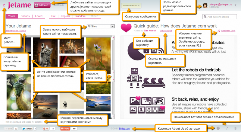
Task: Open the boat in mist thumbnail
Action: (x=72, y=101)
